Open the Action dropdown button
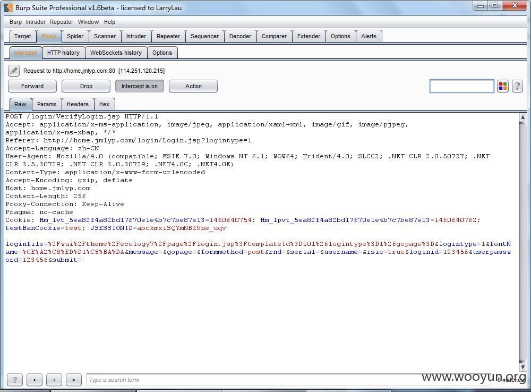531x392 pixels. [193, 86]
